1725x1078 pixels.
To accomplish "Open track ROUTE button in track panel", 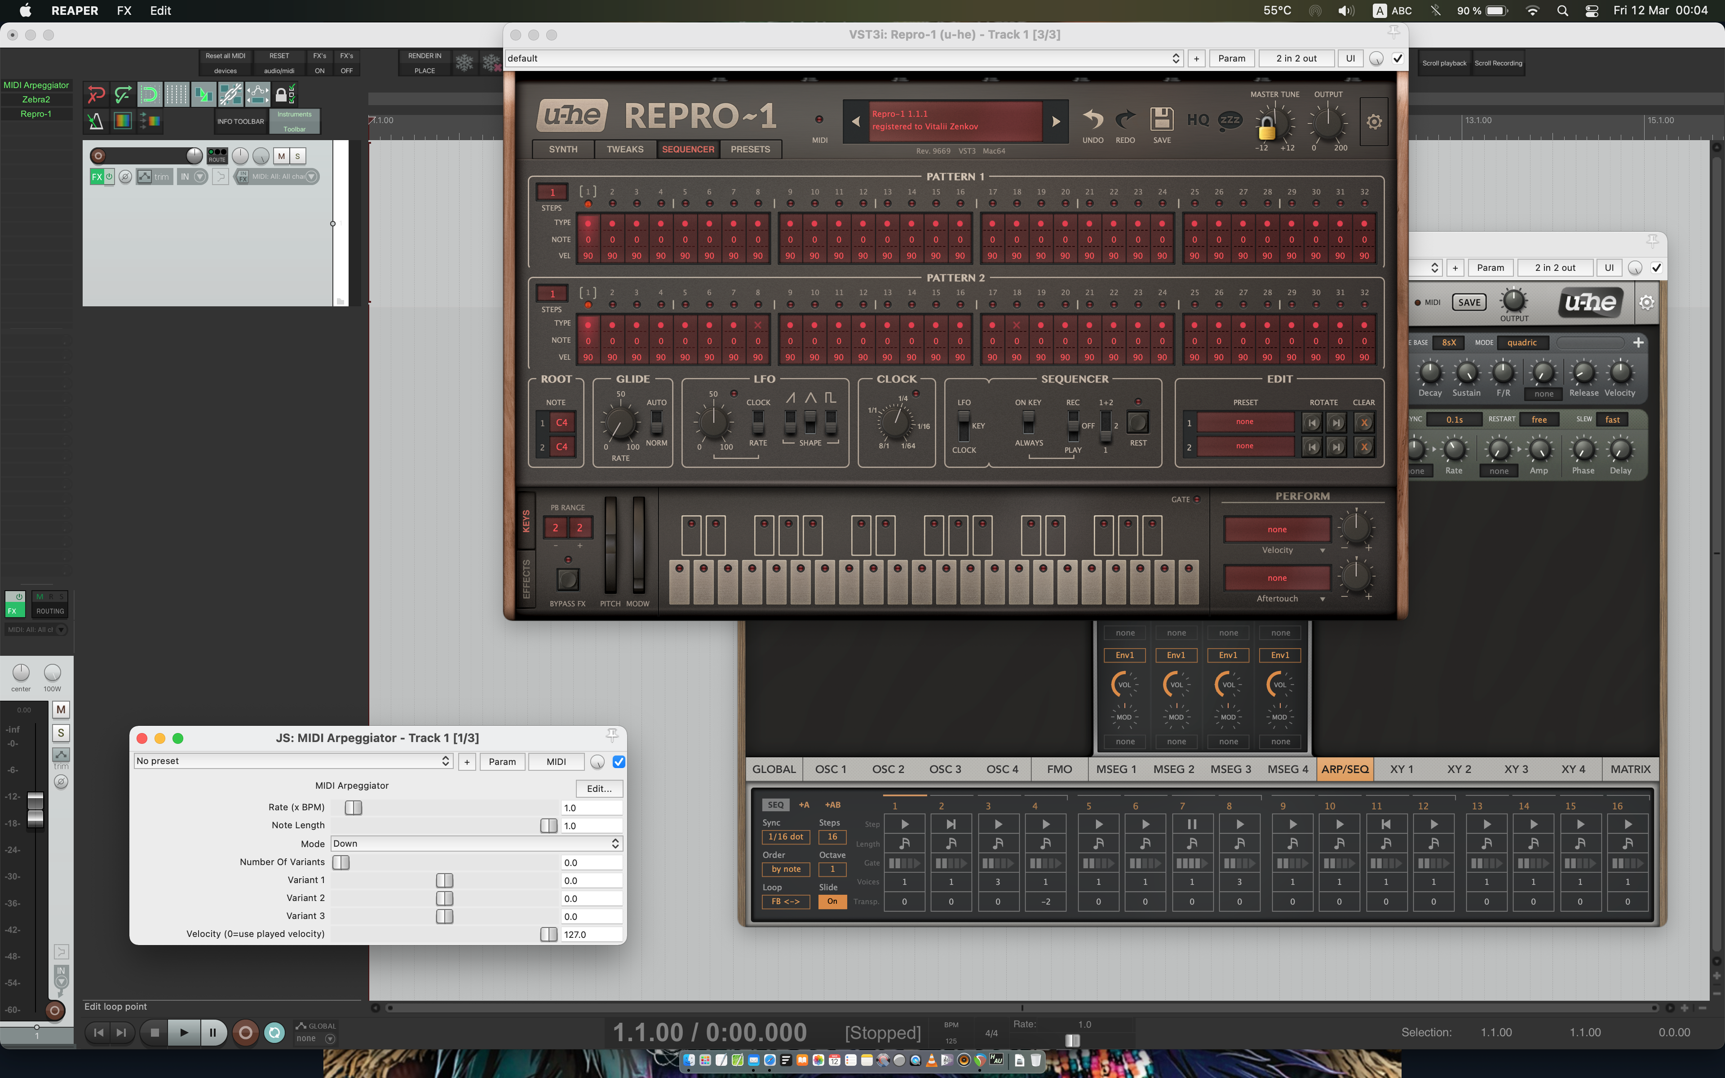I will (217, 155).
